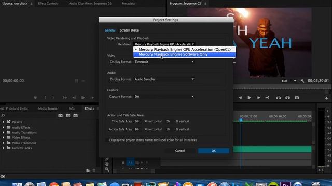Play the Source monitor

(x=83, y=98)
